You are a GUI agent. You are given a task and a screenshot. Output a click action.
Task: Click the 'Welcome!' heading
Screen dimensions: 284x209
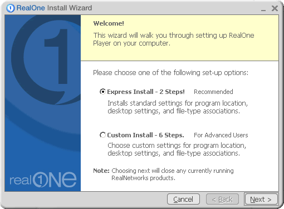coord(109,23)
